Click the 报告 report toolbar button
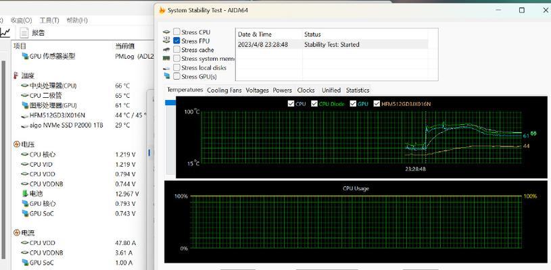Viewport: 551px width, 270px height. (x=32, y=33)
